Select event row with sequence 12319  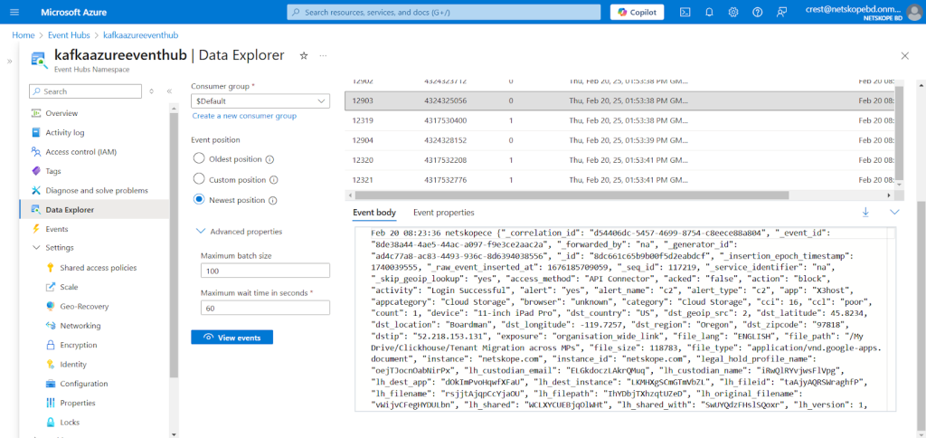[x=620, y=120]
